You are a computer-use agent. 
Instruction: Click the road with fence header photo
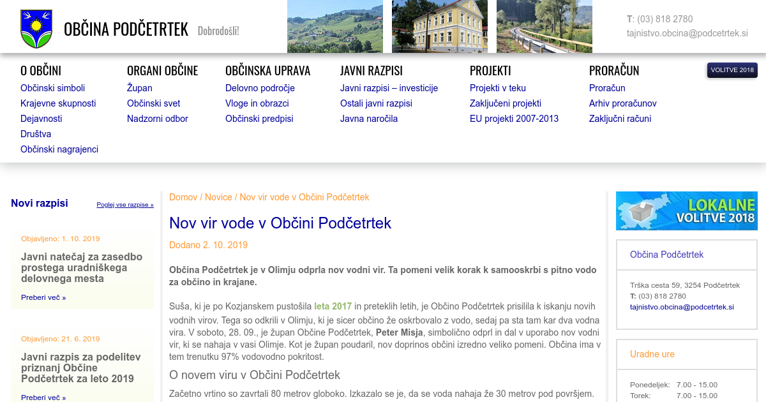coord(544,26)
